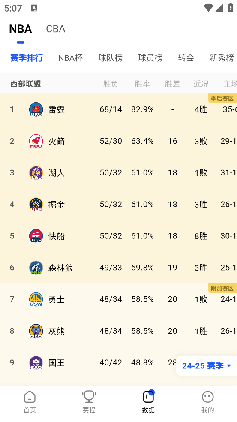Tap the 国王 SAC team logo

pyautogui.click(x=36, y=362)
